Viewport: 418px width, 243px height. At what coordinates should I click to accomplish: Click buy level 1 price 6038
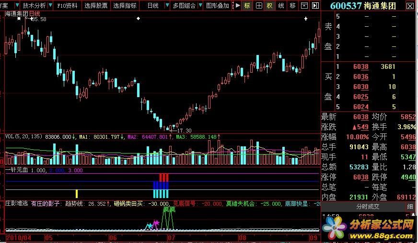(360, 66)
